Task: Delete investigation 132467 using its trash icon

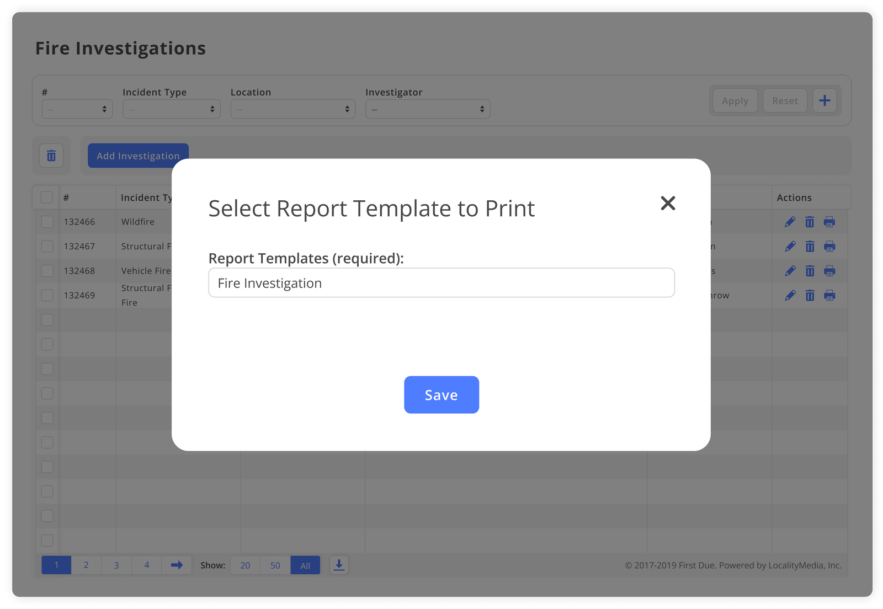Action: click(x=810, y=247)
